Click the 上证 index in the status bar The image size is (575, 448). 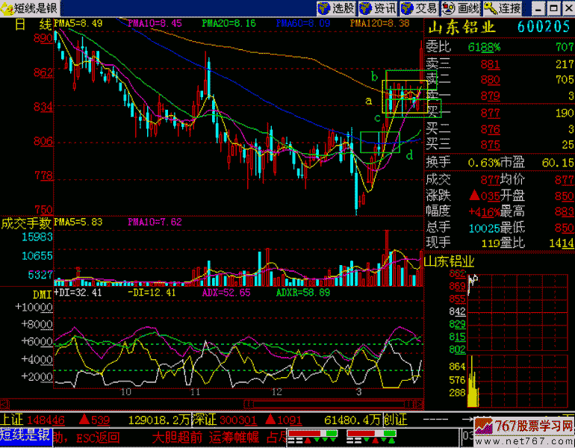pyautogui.click(x=13, y=420)
